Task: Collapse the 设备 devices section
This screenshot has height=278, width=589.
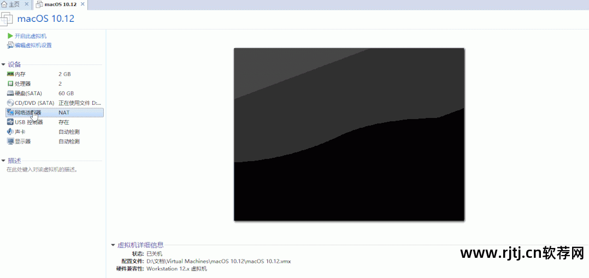Action: [x=4, y=64]
